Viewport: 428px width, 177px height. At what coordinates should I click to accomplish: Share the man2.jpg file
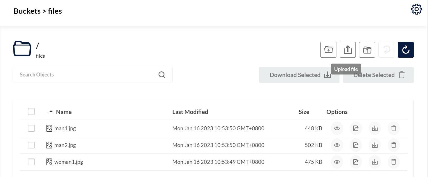point(356,145)
